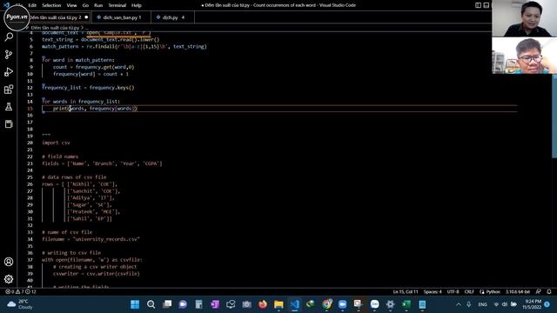
Task: Open Task View on the taskbar
Action: coord(167,304)
